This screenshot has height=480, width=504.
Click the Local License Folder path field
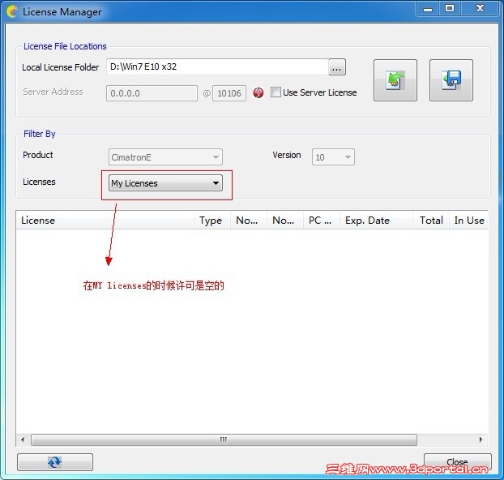click(218, 67)
